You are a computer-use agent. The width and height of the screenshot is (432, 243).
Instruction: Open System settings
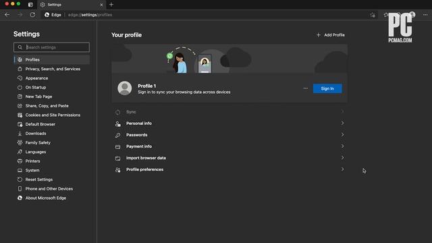click(x=51, y=170)
